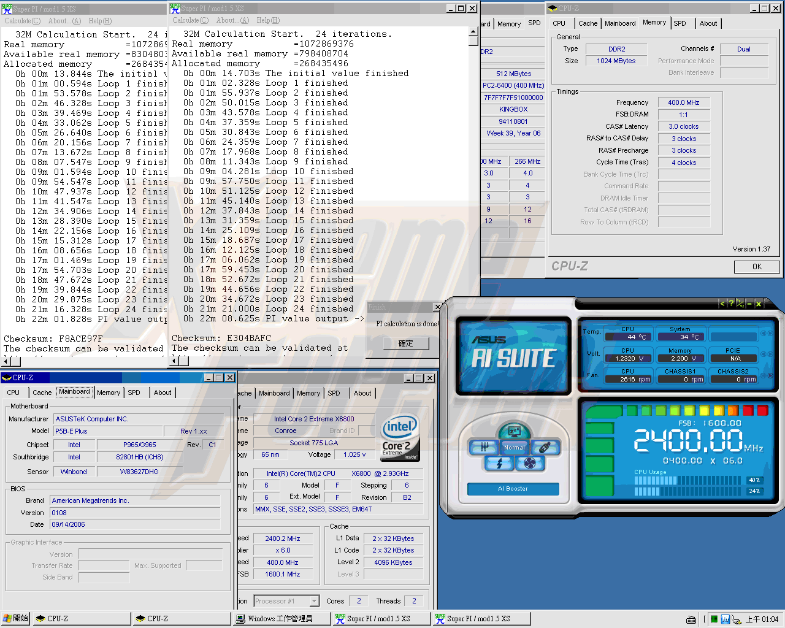Show next temperature sensors with Temp right arrow
785x628 pixels.
(770, 333)
